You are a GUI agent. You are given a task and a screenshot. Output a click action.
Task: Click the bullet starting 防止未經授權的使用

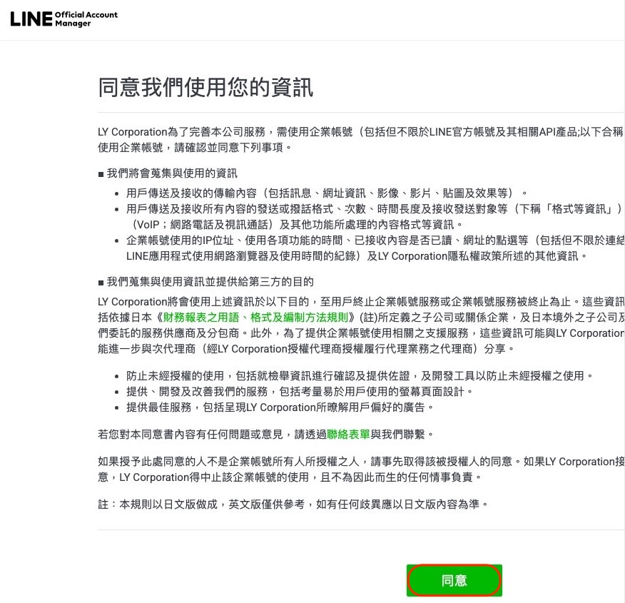click(360, 376)
